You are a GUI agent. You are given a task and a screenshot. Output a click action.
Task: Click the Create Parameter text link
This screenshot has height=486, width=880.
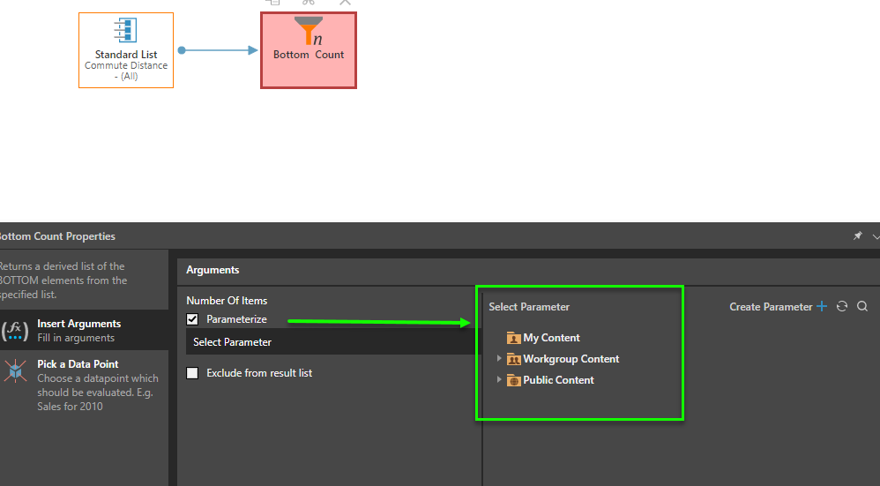[770, 307]
